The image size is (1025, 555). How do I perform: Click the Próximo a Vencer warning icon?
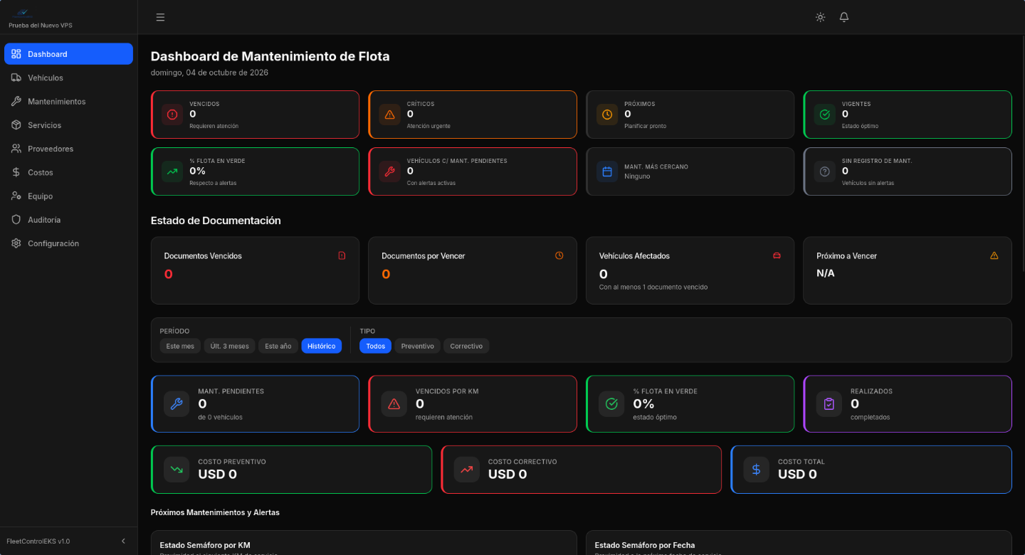pyautogui.click(x=994, y=255)
